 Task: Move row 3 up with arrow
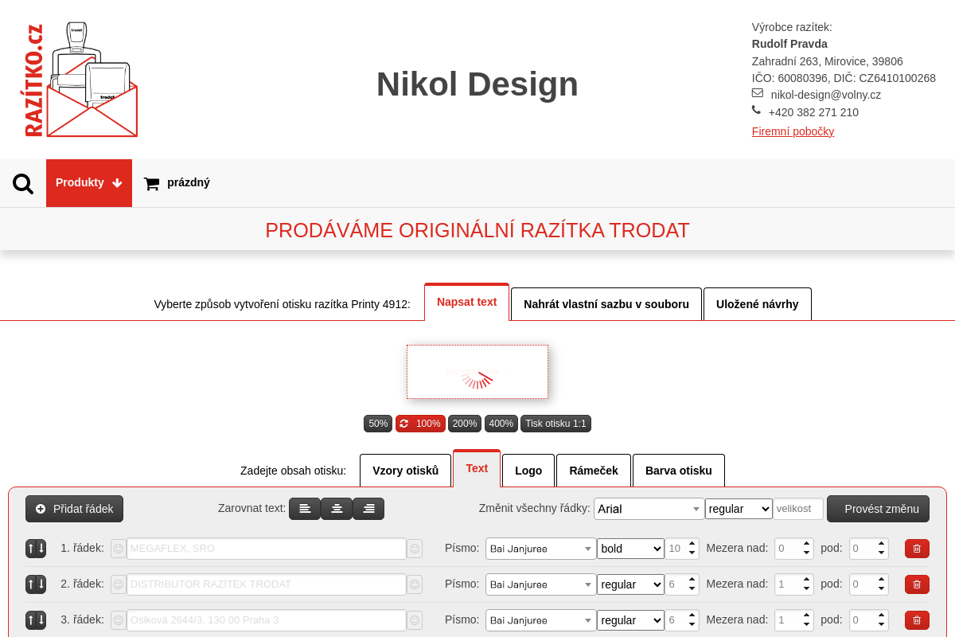tap(31, 619)
